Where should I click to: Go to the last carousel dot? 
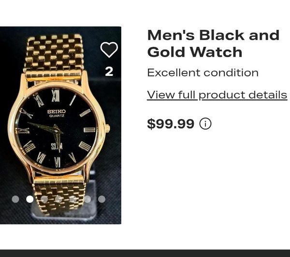pos(101,199)
